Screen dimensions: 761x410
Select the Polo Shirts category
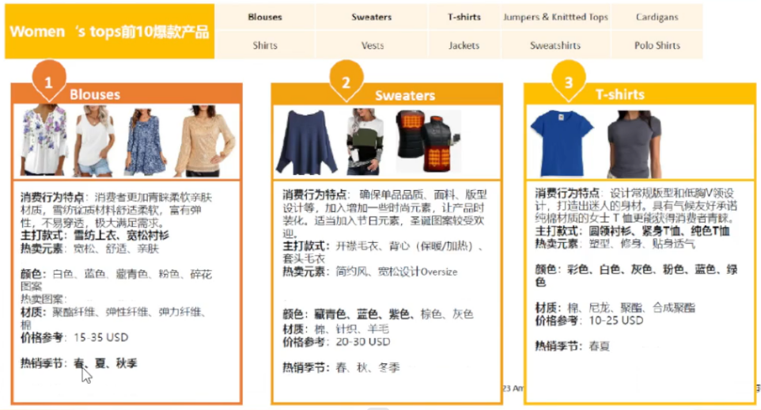(x=657, y=45)
